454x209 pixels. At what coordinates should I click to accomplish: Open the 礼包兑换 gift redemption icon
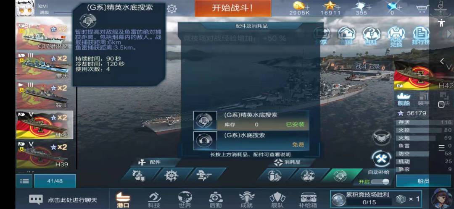(396, 36)
